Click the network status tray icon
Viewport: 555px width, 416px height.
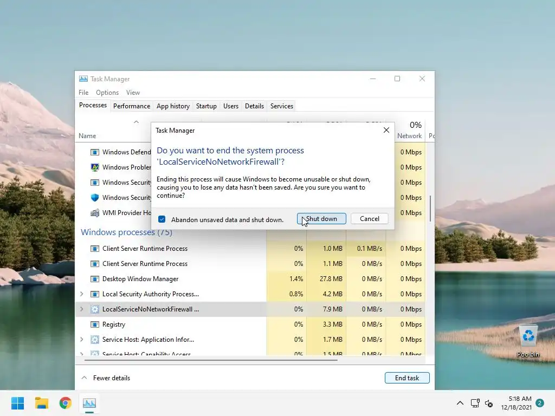(475, 403)
